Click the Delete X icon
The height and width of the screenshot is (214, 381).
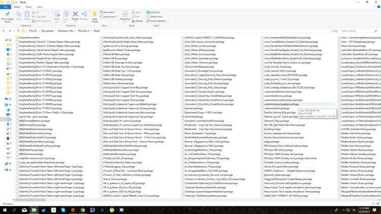point(75,14)
